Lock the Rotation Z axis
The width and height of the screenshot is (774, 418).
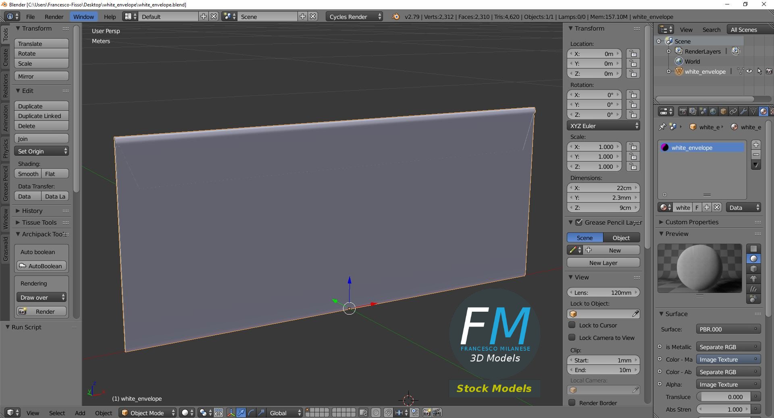(x=633, y=114)
